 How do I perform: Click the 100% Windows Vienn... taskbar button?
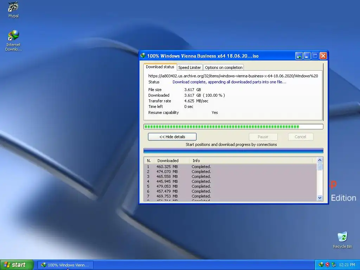[65, 265]
